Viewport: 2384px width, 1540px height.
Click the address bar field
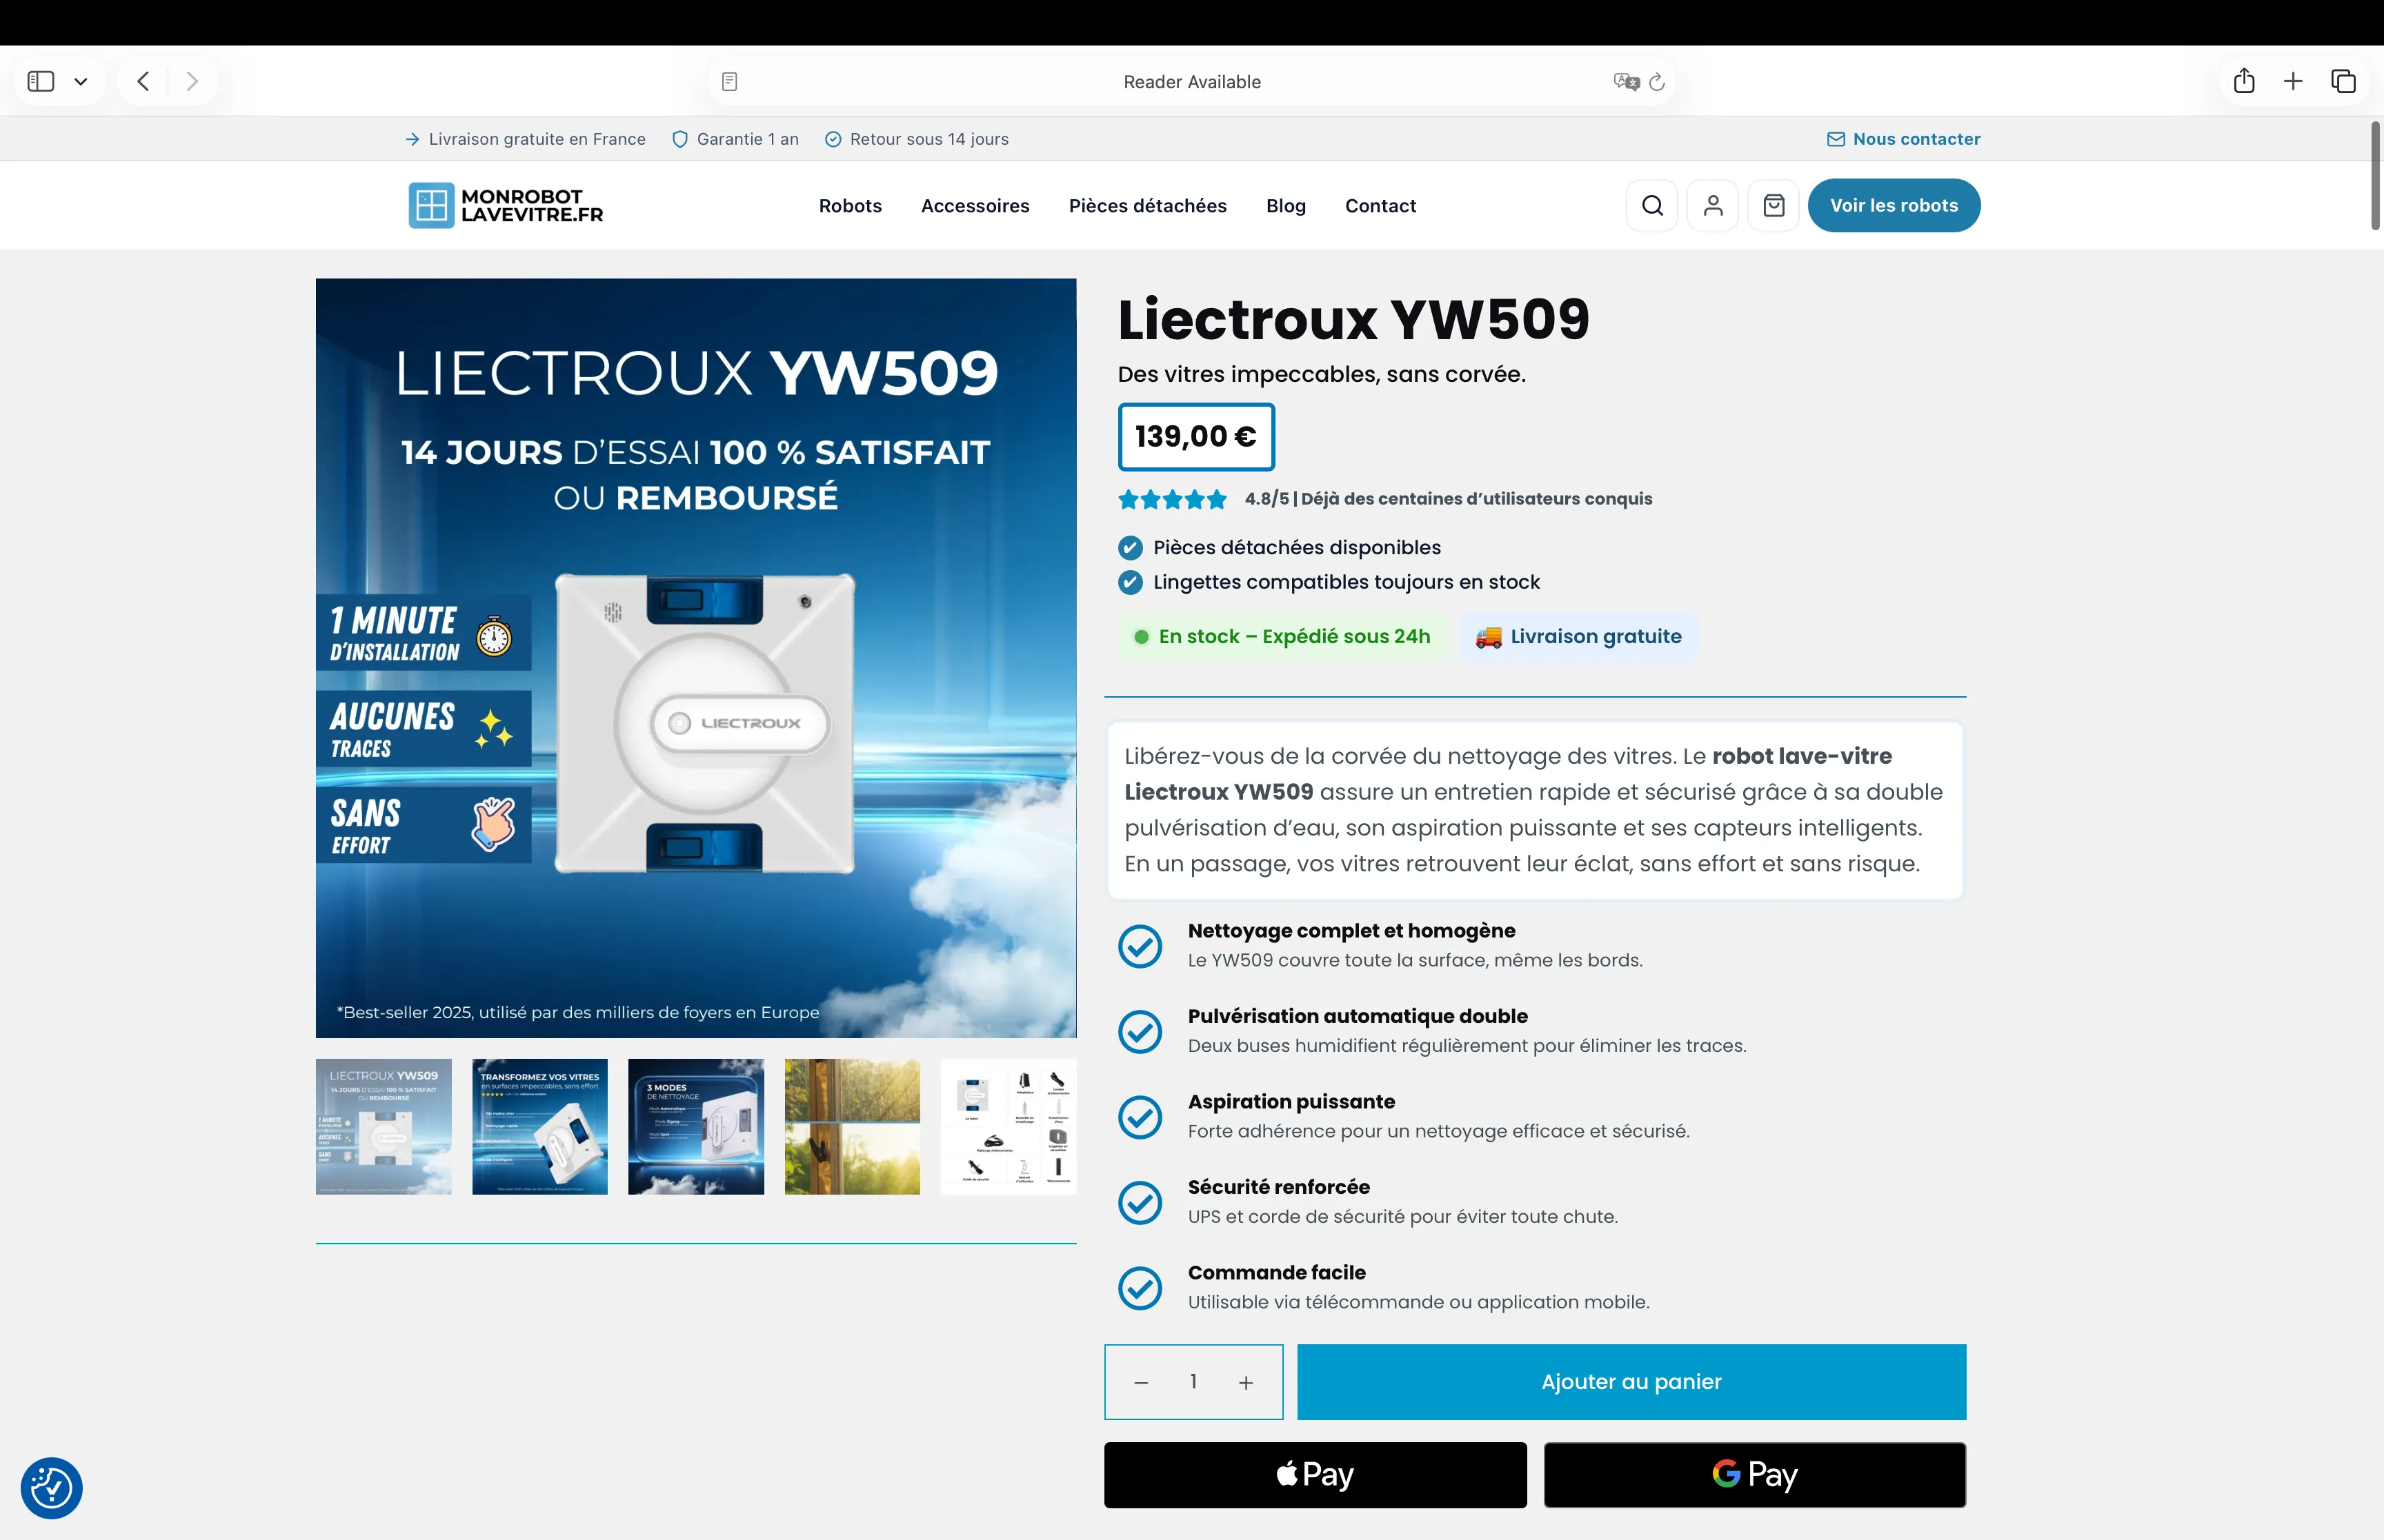[1191, 81]
